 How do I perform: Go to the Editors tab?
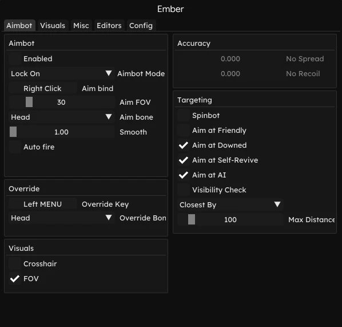pos(109,26)
